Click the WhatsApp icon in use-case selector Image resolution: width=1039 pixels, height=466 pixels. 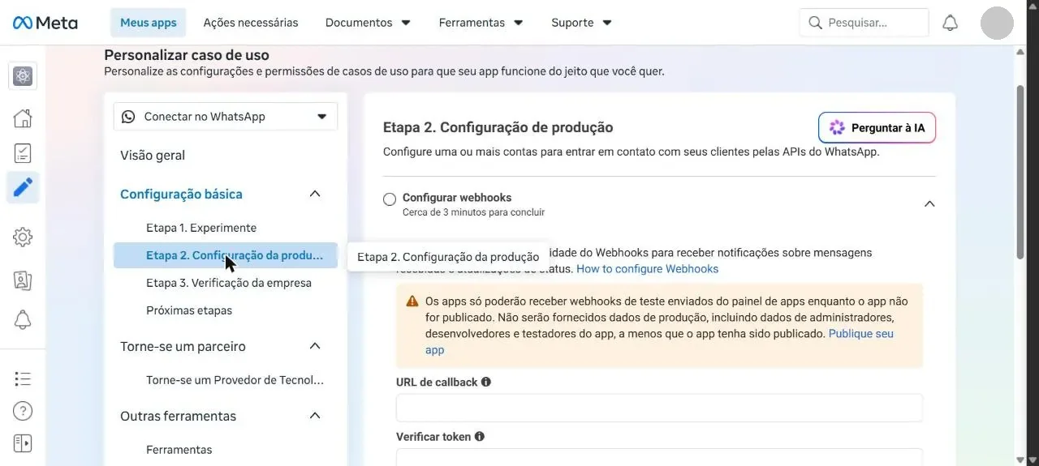[x=128, y=117]
